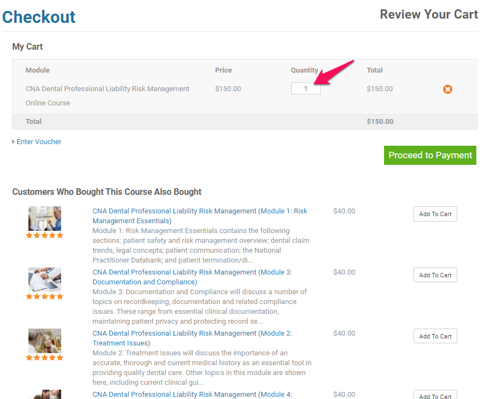Click the CNA Dental Professional Liability course name
This screenshot has height=399, width=484.
(x=108, y=96)
